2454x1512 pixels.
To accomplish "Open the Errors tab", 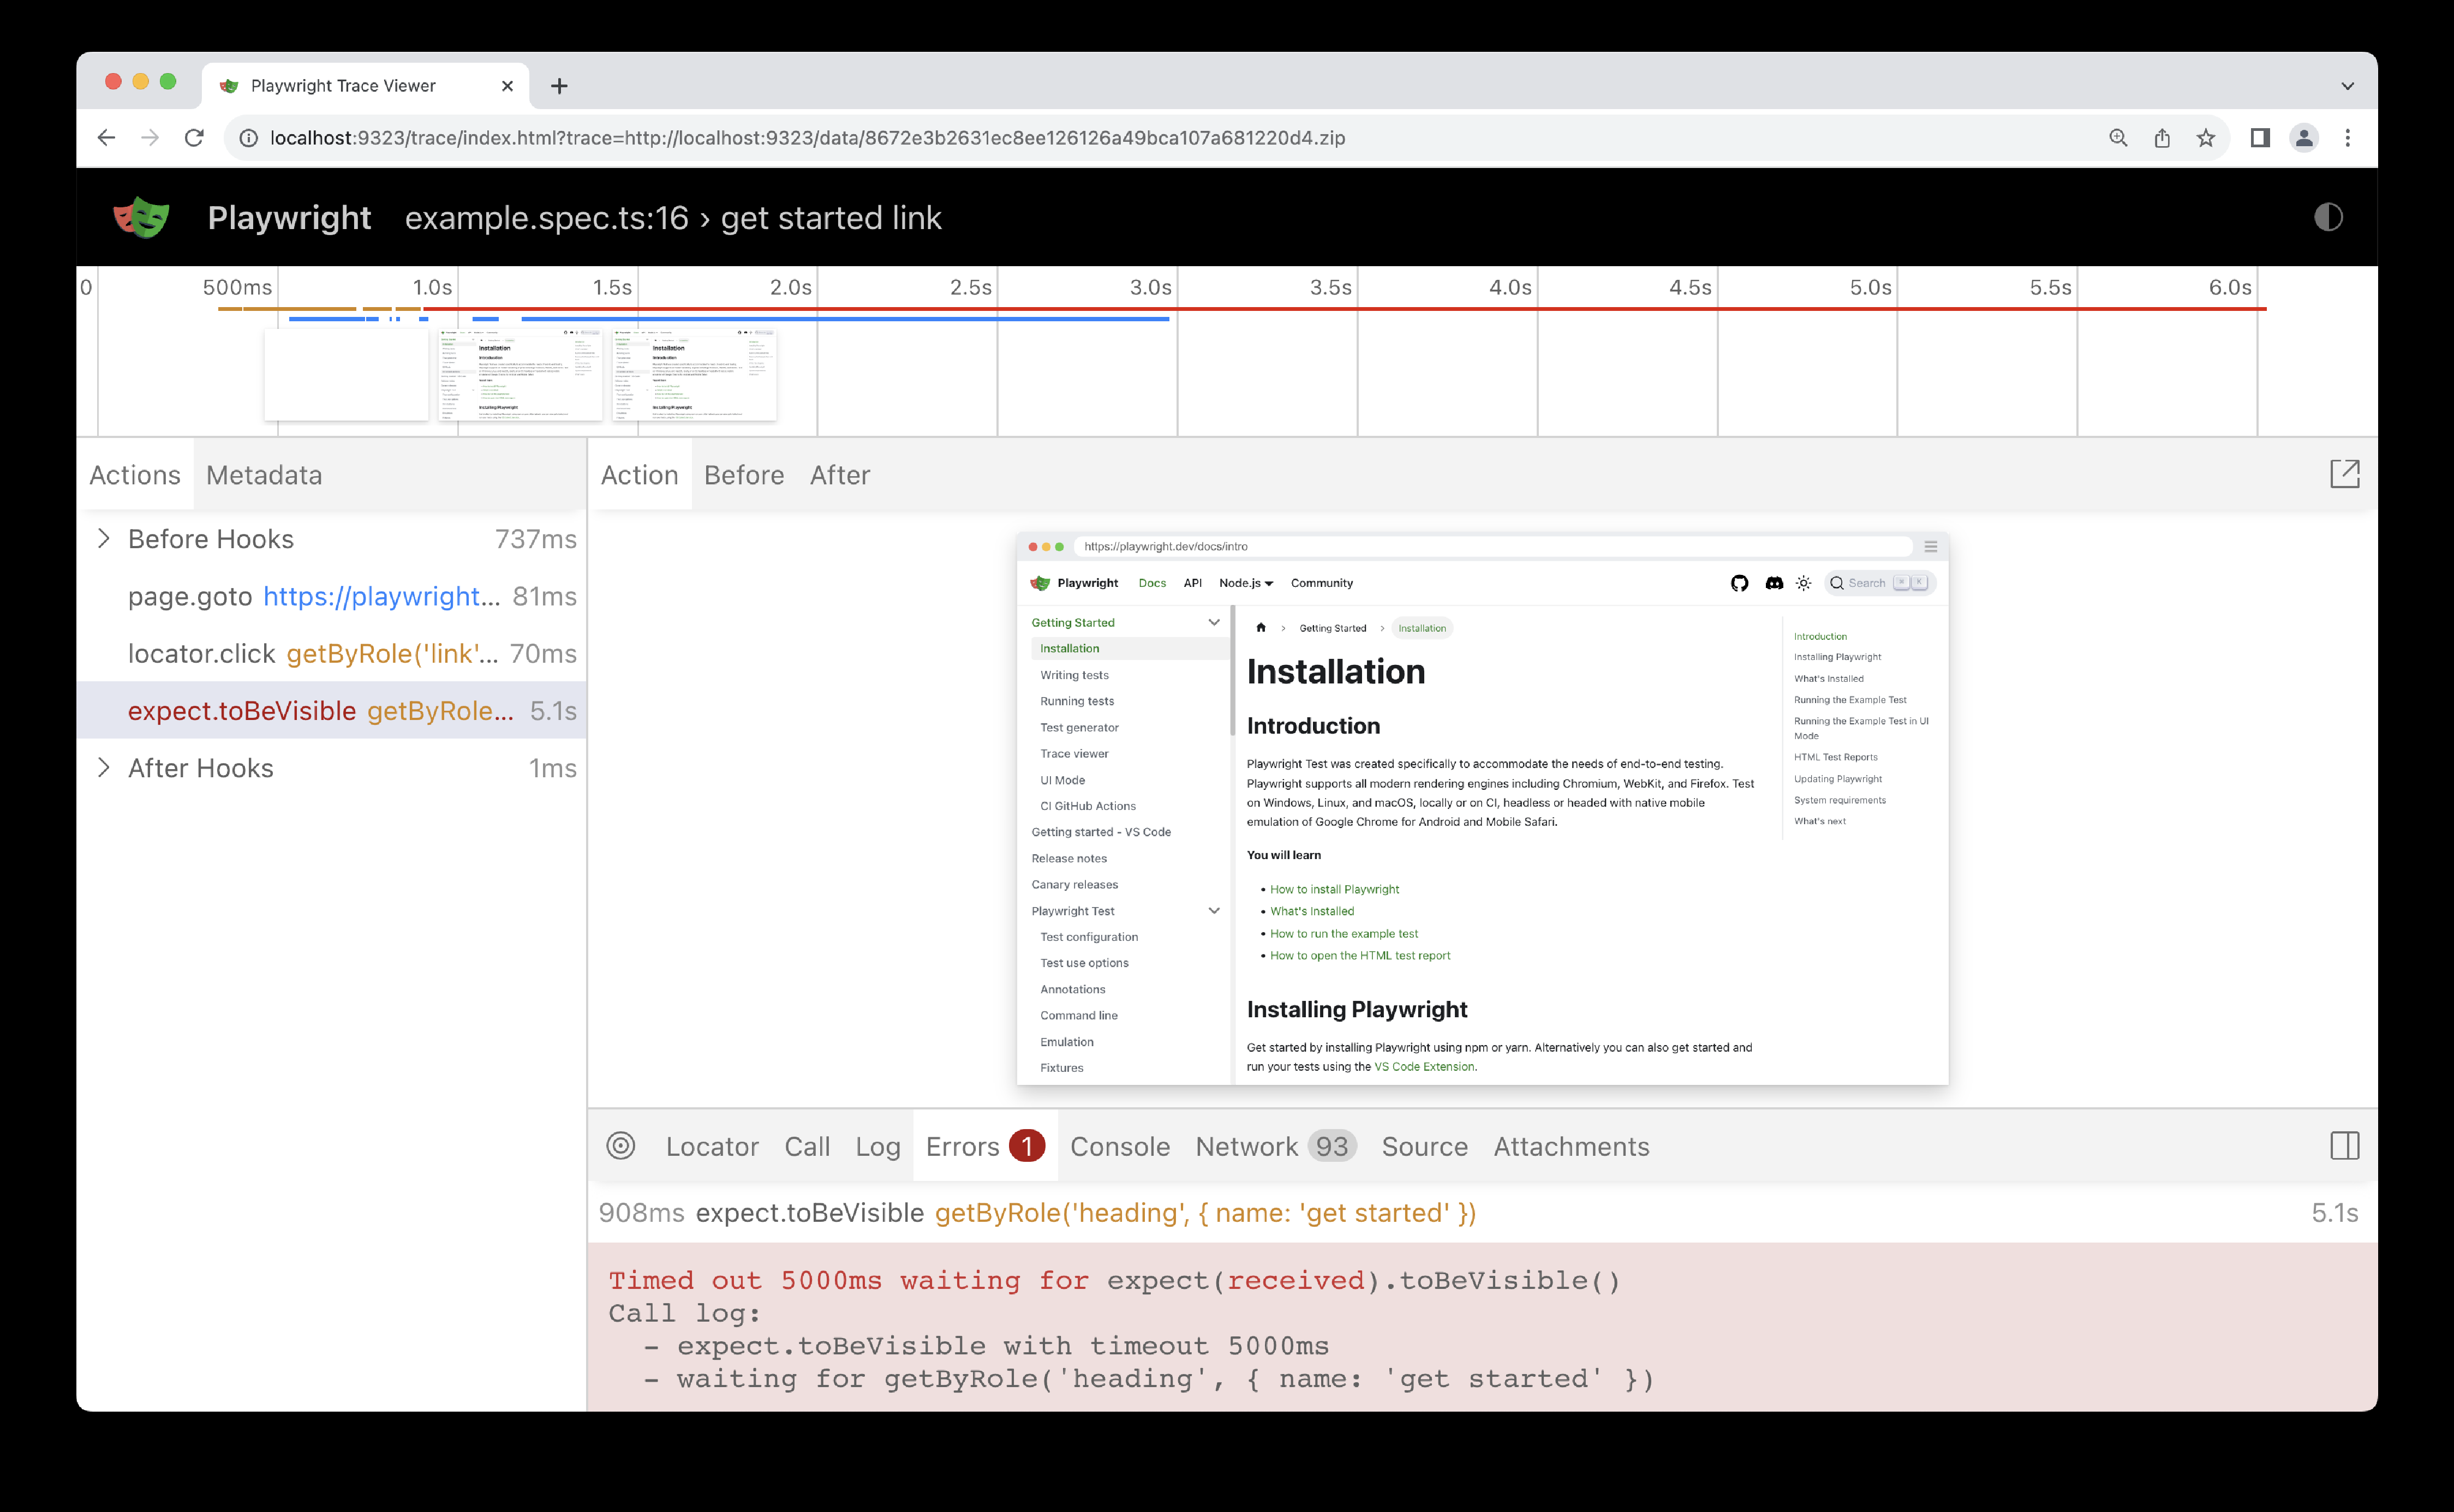I will [984, 1147].
